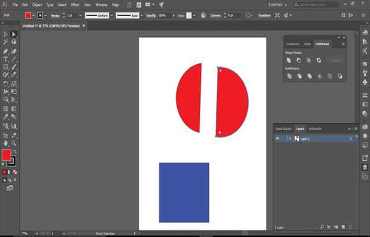Click Intersect in Pathfinder shape modes

pos(309,61)
